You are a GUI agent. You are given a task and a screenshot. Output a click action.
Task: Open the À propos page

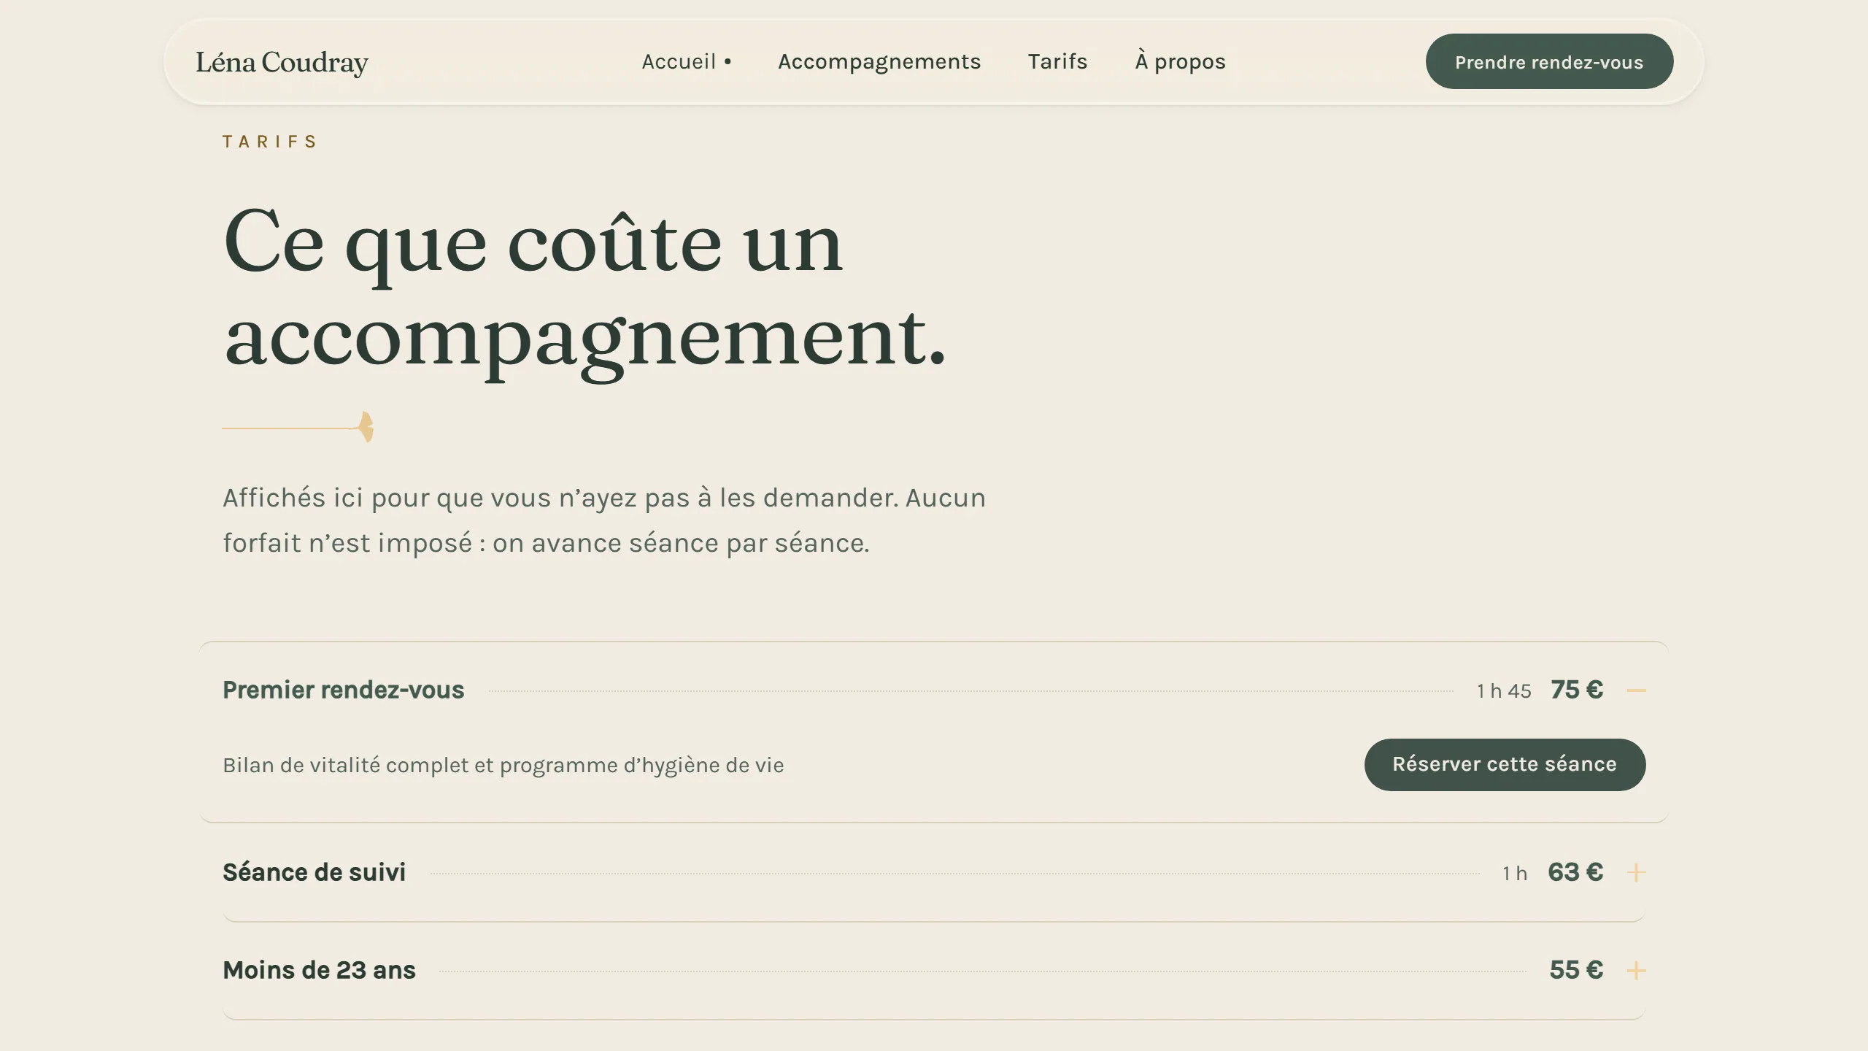(x=1180, y=61)
